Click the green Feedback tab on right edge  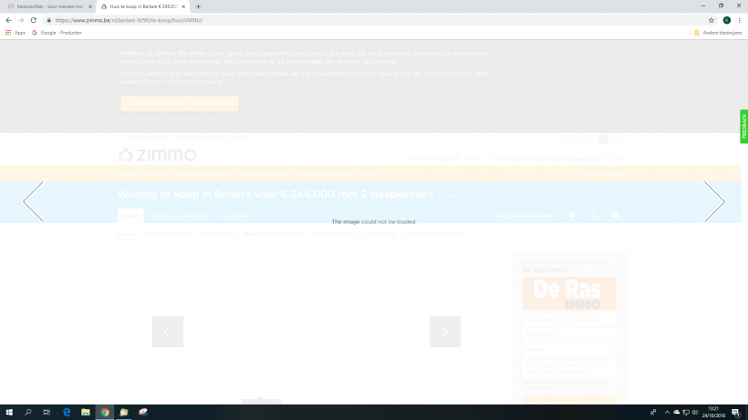[743, 126]
